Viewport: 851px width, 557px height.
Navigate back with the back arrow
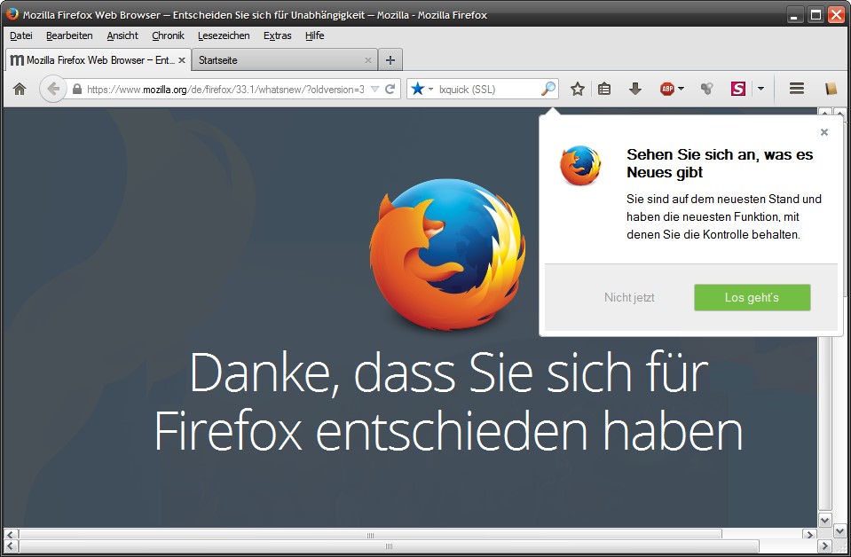pos(52,89)
